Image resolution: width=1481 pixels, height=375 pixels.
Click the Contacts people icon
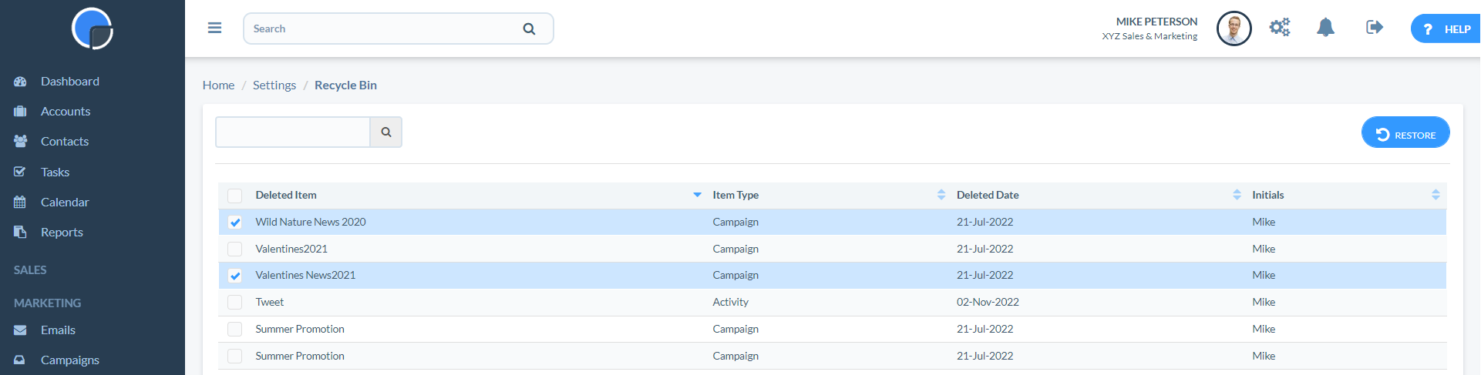pos(20,142)
